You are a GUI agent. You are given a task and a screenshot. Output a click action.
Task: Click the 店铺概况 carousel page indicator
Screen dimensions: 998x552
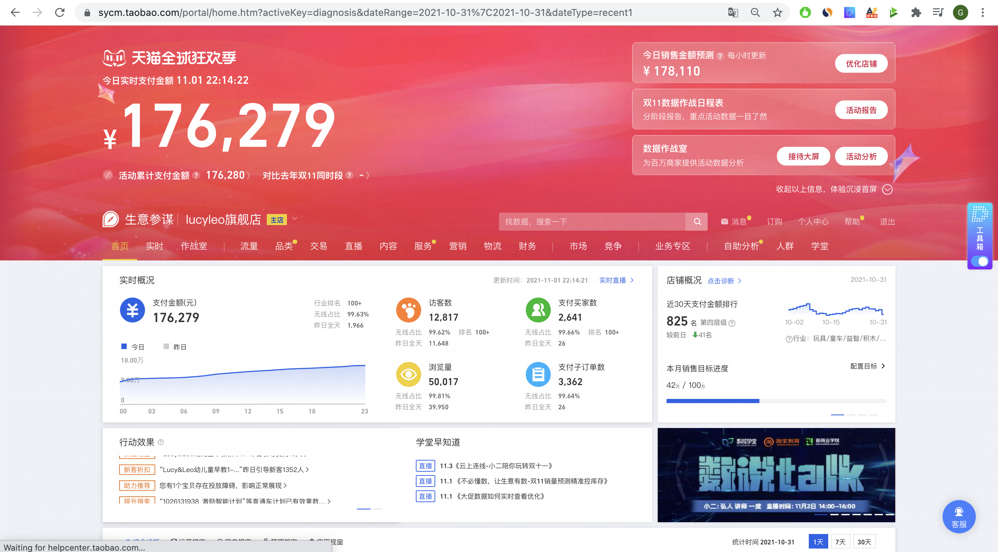coord(854,415)
